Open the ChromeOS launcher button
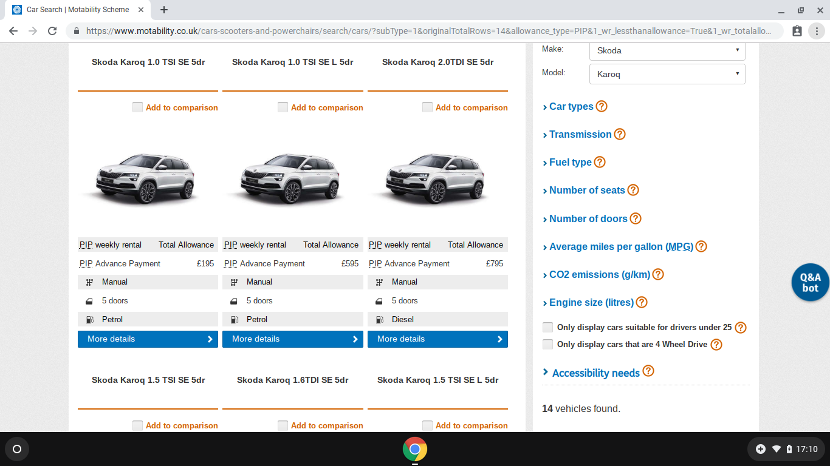Image resolution: width=830 pixels, height=466 pixels. 17,449
